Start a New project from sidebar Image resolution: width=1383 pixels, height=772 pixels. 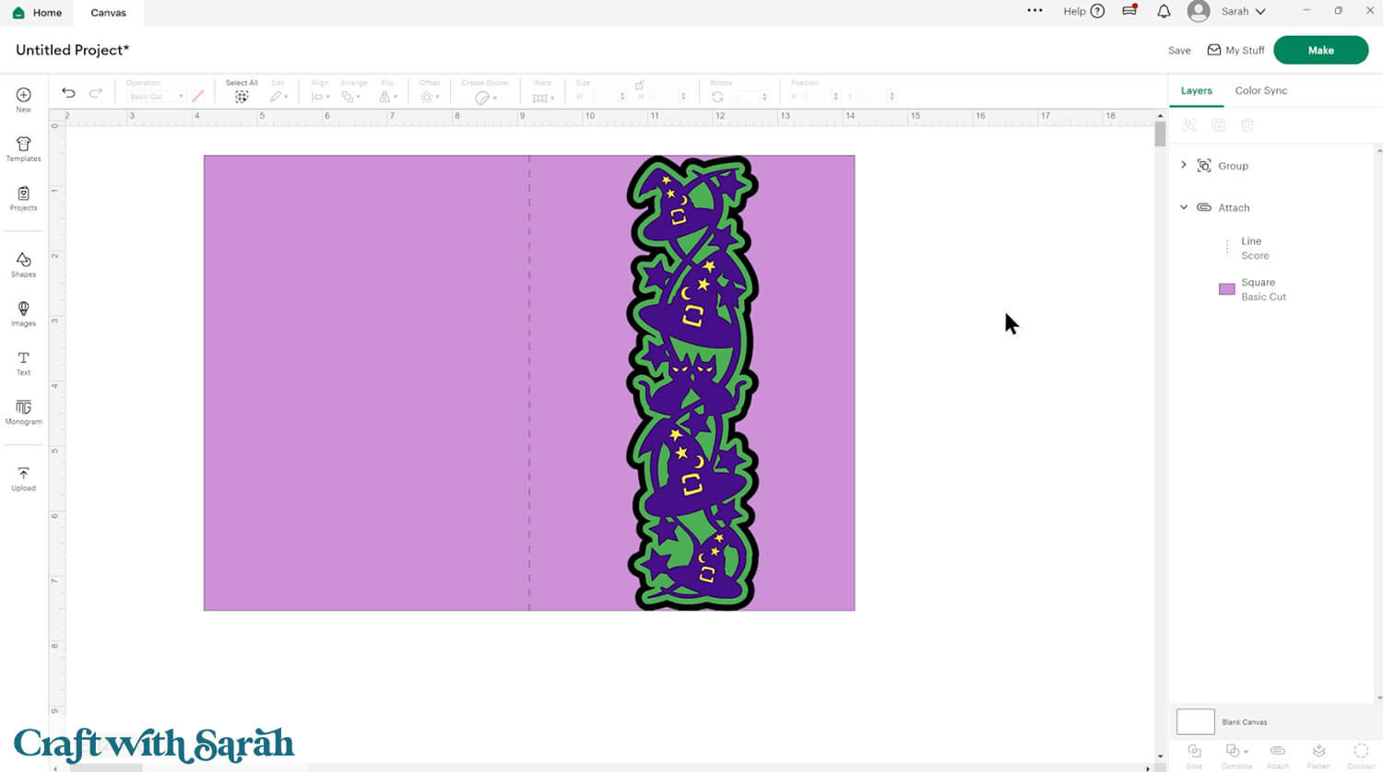click(x=24, y=99)
